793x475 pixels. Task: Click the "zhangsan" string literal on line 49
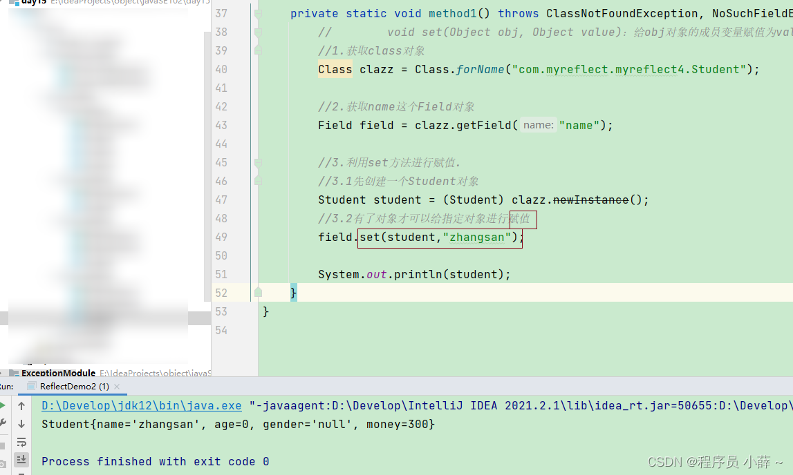point(477,237)
